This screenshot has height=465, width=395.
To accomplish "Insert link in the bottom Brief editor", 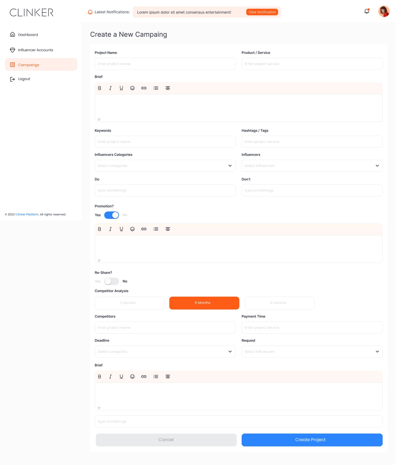I will tap(144, 376).
